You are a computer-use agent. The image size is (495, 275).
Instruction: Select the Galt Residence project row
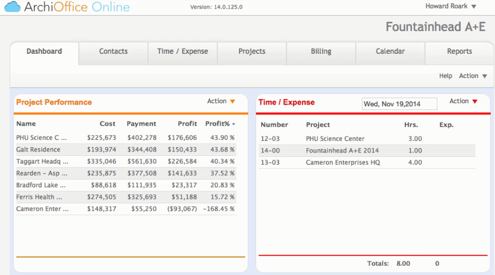coord(126,150)
